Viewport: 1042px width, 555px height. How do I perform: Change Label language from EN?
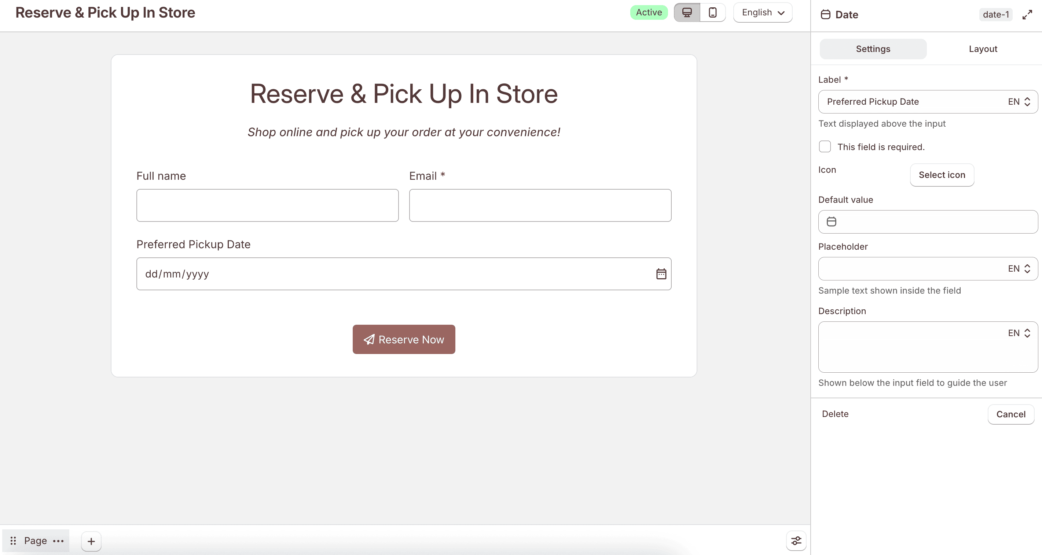[1019, 102]
